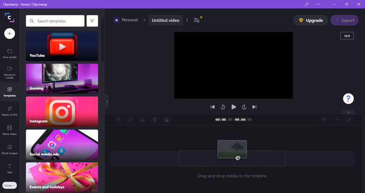Rename the Untitled video title
365x193 pixels.
[165, 20]
